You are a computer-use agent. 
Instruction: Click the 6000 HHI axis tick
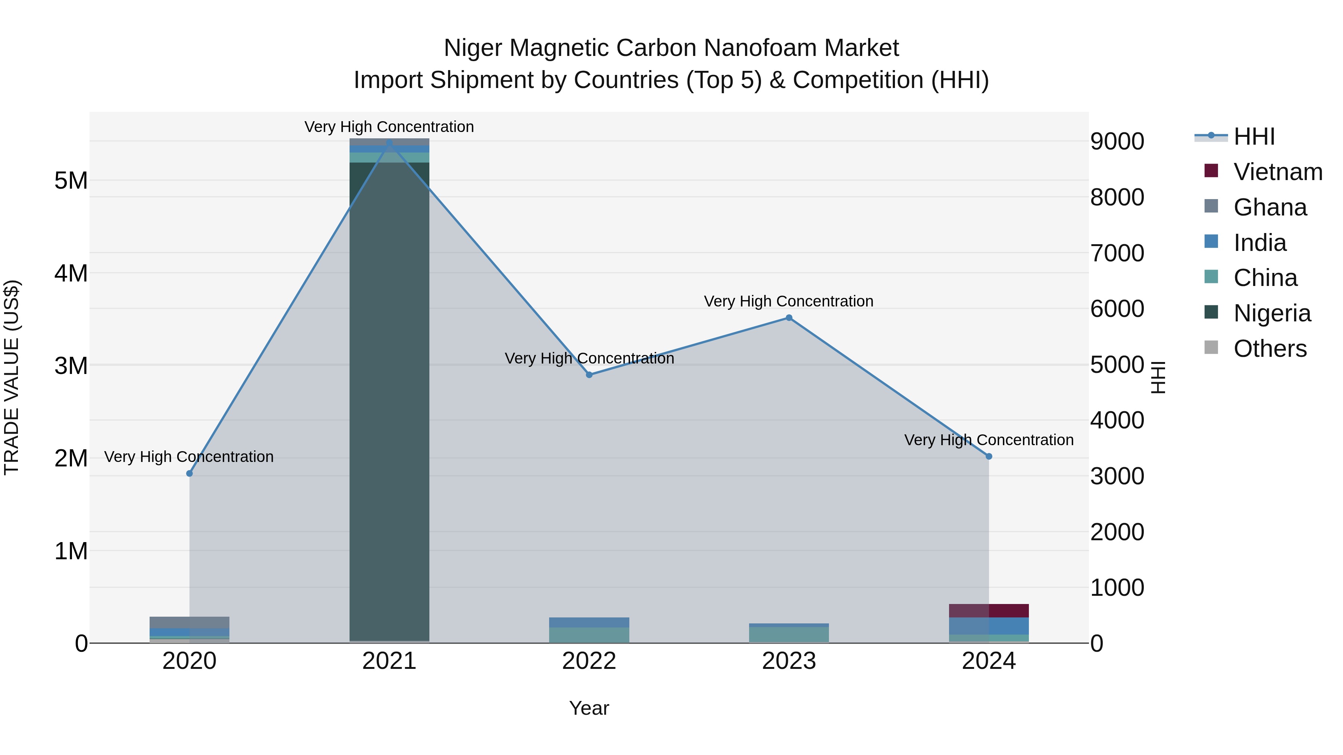1117,309
